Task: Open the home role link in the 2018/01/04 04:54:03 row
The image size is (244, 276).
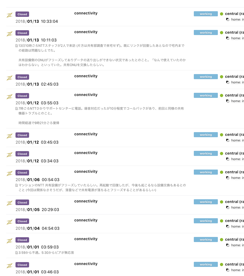Action: [237, 227]
